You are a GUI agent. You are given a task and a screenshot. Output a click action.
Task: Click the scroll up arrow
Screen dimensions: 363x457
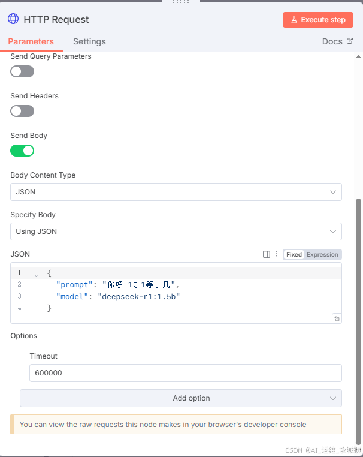click(358, 57)
